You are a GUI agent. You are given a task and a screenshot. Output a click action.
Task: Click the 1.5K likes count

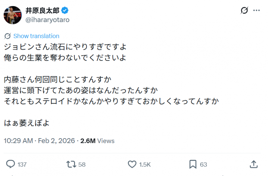point(145,164)
